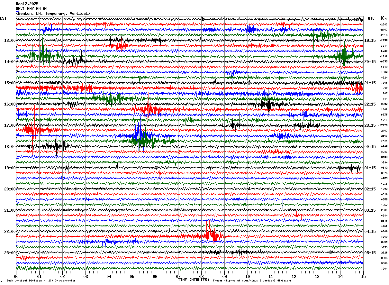Screen dimensions: 389x285
Task: Click the DC offset value 3969
Action: pos(384,237)
